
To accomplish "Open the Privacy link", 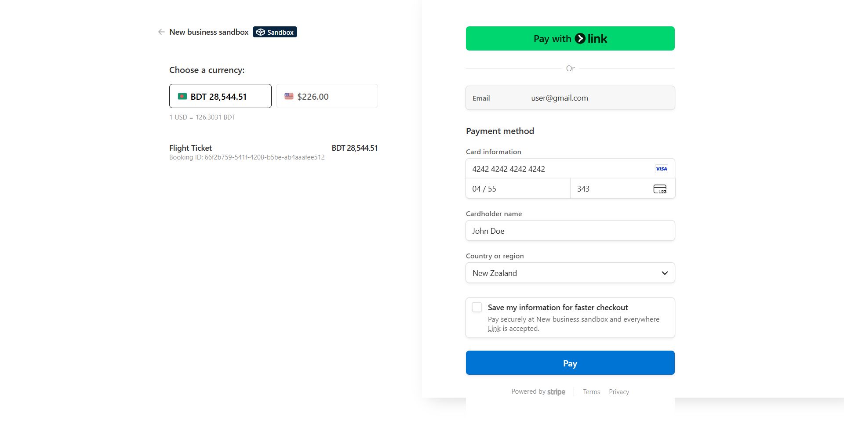I will pyautogui.click(x=619, y=392).
